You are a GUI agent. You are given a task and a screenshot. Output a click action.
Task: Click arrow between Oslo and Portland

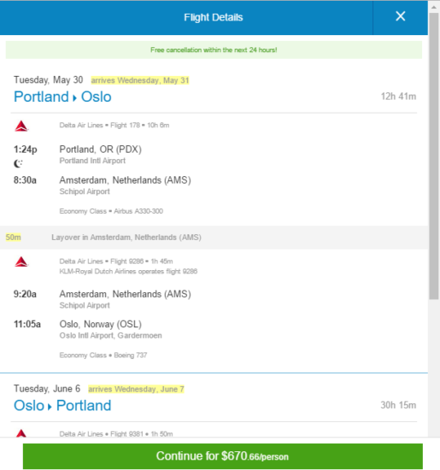50,407
